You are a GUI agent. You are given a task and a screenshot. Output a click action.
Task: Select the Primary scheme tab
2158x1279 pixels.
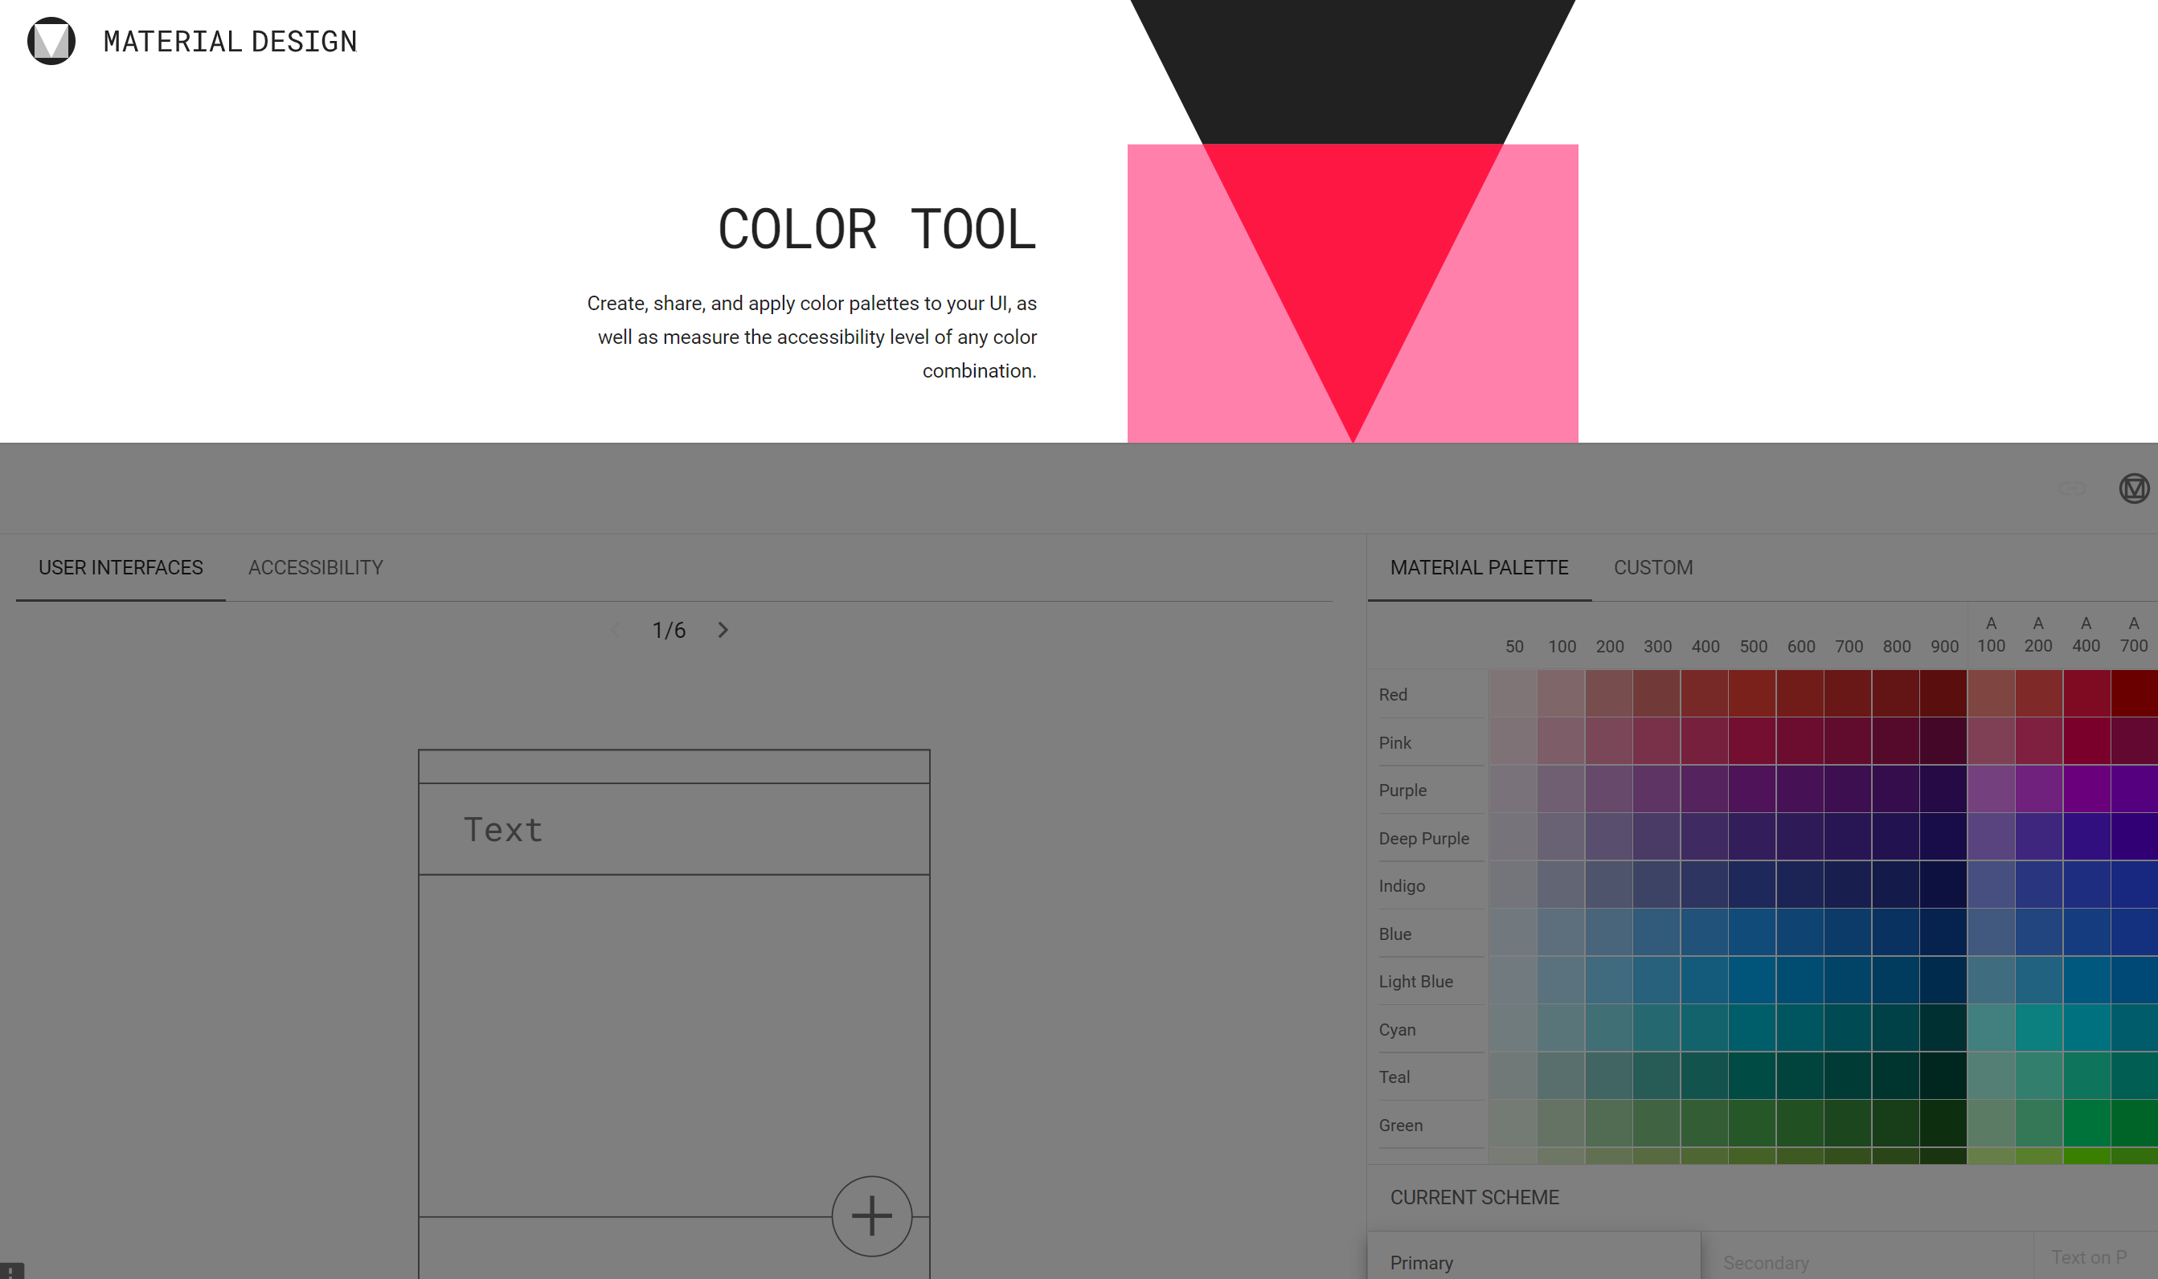[x=1534, y=1256]
